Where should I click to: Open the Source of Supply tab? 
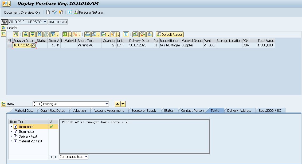(x=144, y=111)
